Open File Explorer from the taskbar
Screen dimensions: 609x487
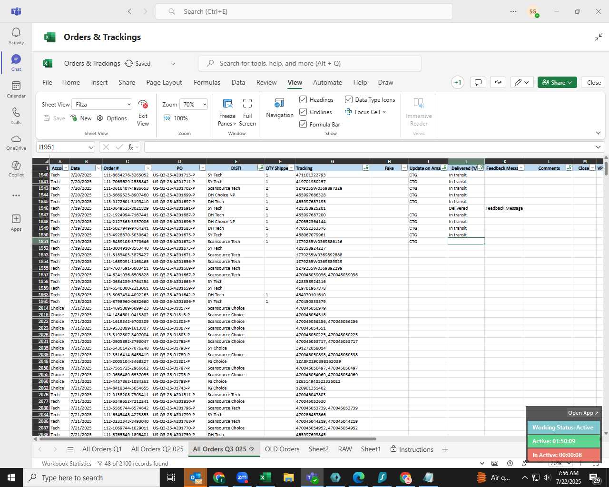pos(288,477)
